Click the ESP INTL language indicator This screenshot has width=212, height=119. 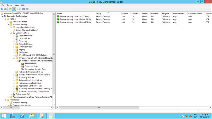pyautogui.click(x=196, y=116)
